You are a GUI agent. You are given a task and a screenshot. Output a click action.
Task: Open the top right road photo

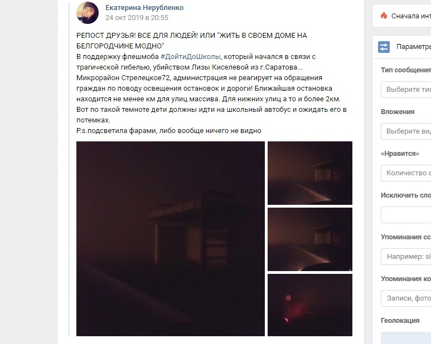pos(310,173)
